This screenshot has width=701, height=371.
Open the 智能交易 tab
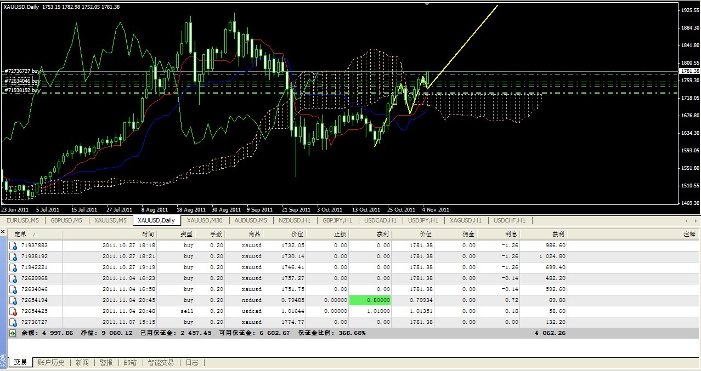point(160,362)
